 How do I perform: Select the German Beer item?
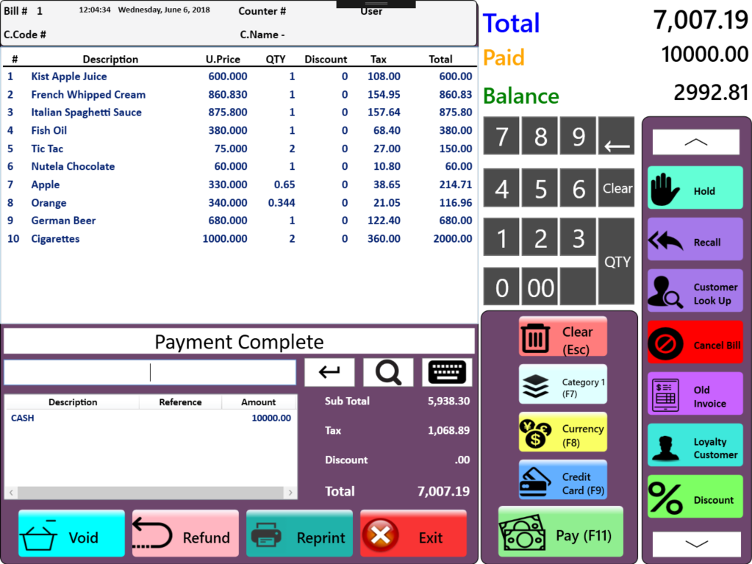[x=240, y=221]
